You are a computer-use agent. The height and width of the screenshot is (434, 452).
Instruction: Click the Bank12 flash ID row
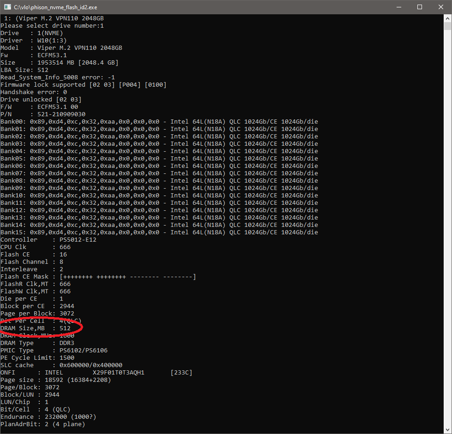[x=159, y=210]
